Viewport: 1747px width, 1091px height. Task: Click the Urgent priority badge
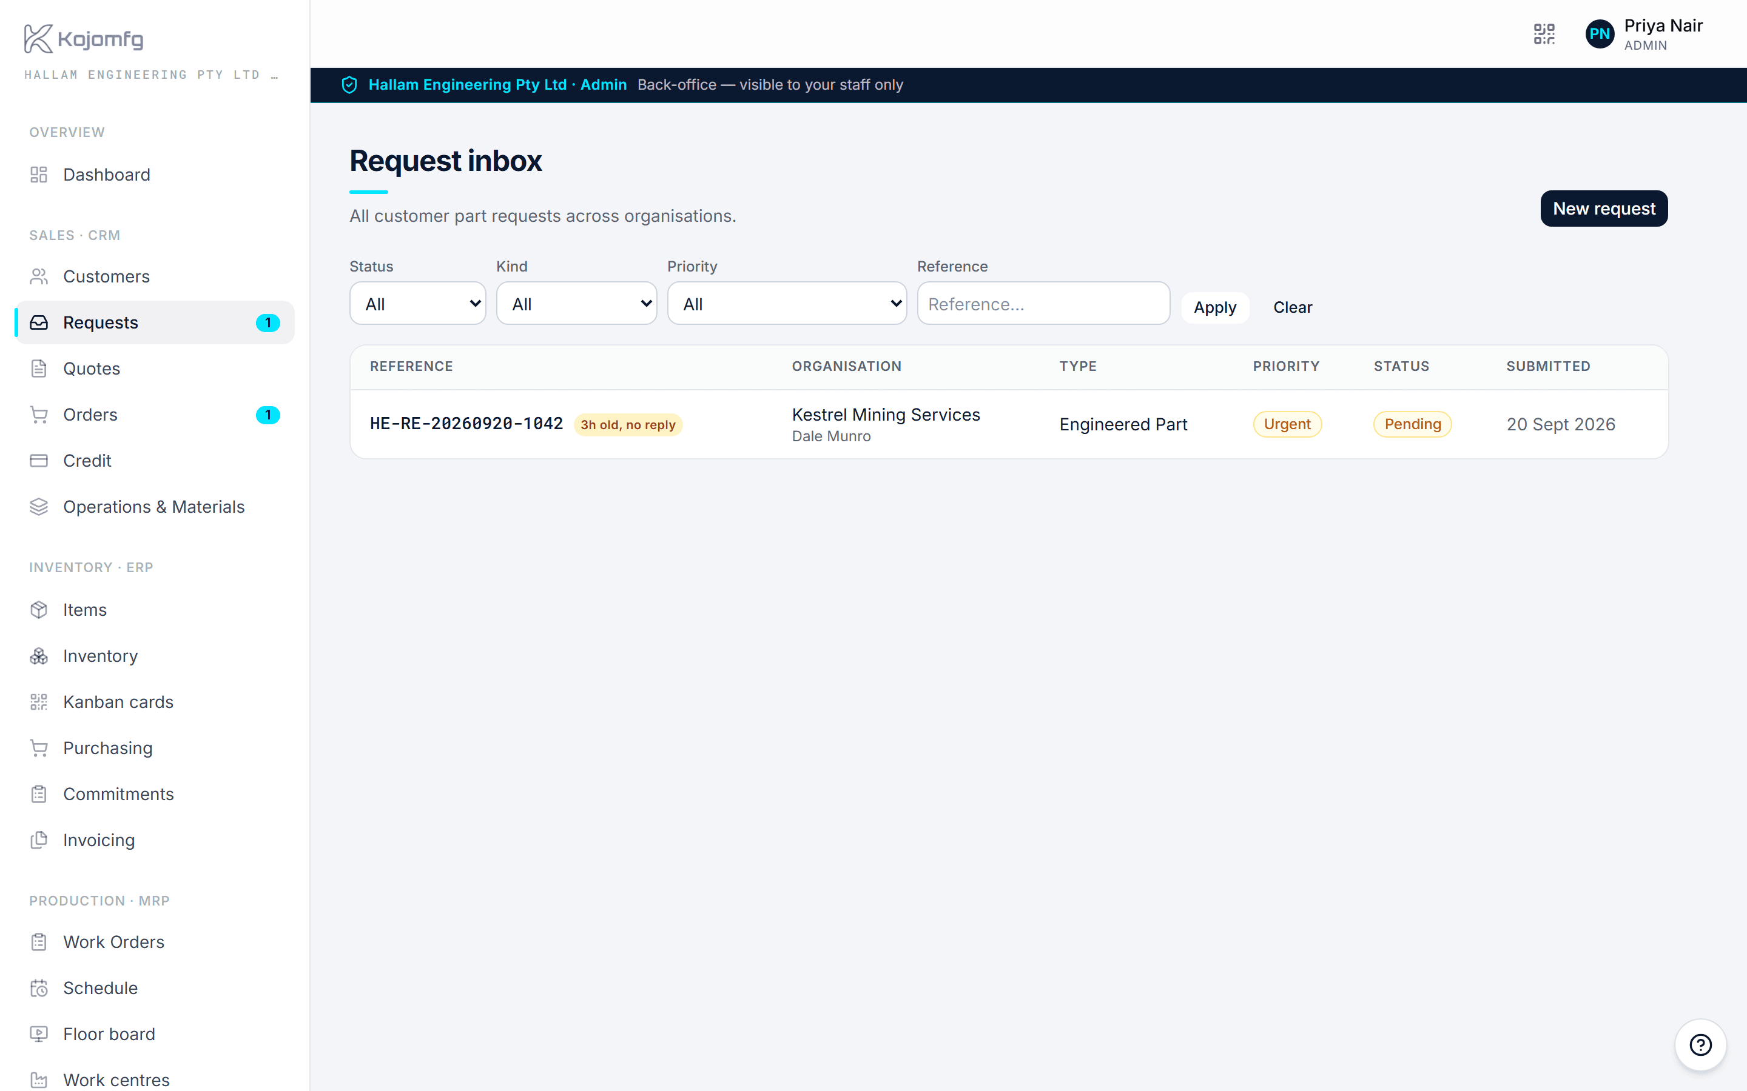click(1287, 424)
